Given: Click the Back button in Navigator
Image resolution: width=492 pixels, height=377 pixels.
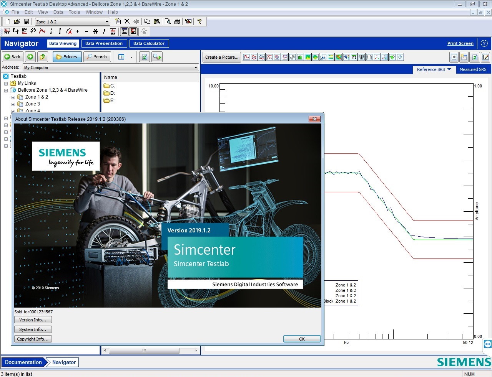Looking at the screenshot, I should (12, 57).
